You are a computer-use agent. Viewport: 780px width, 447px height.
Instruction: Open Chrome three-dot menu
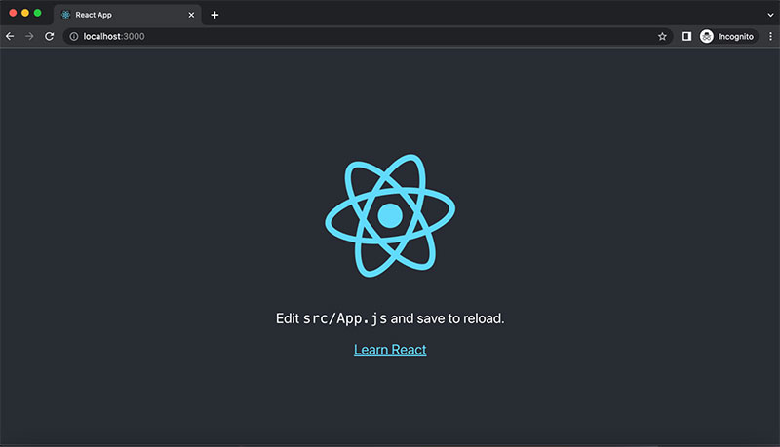[x=770, y=36]
